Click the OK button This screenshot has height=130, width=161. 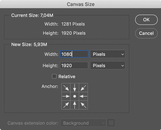point(146,20)
